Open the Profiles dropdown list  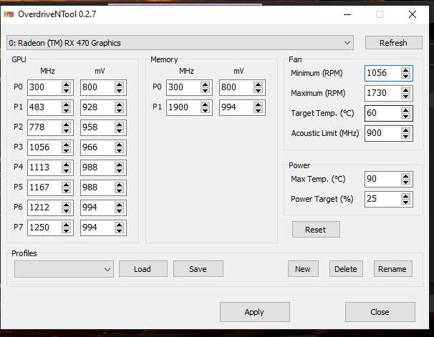coord(64,269)
